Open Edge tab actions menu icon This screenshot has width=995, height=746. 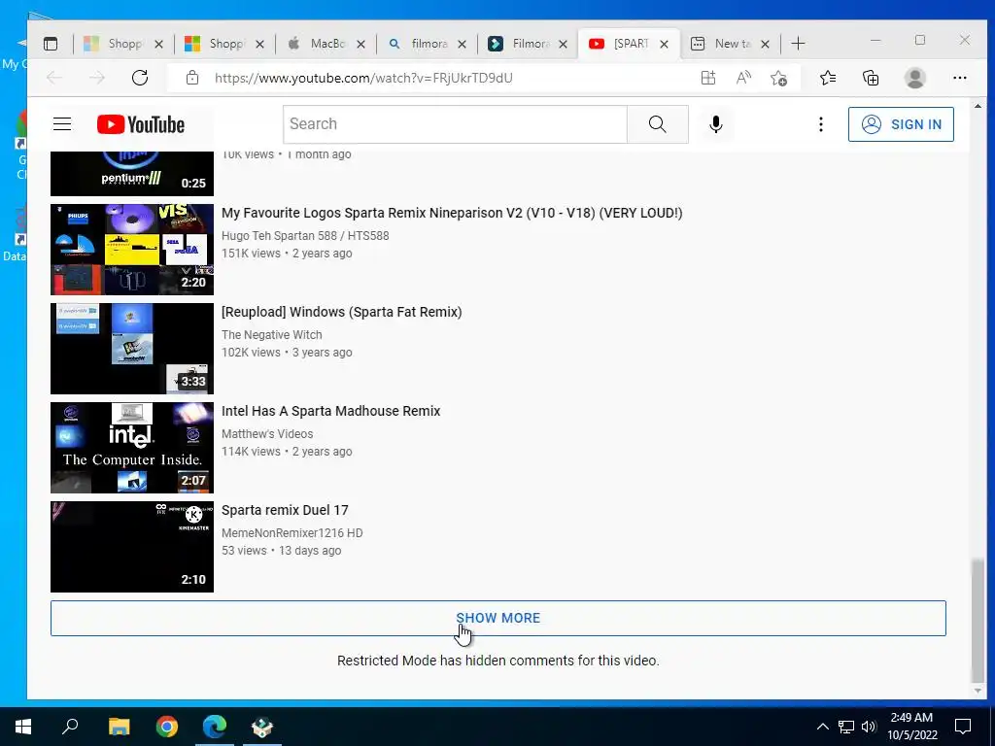pyautogui.click(x=51, y=44)
